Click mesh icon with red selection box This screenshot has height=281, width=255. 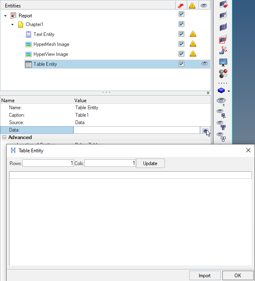pyautogui.click(x=223, y=39)
